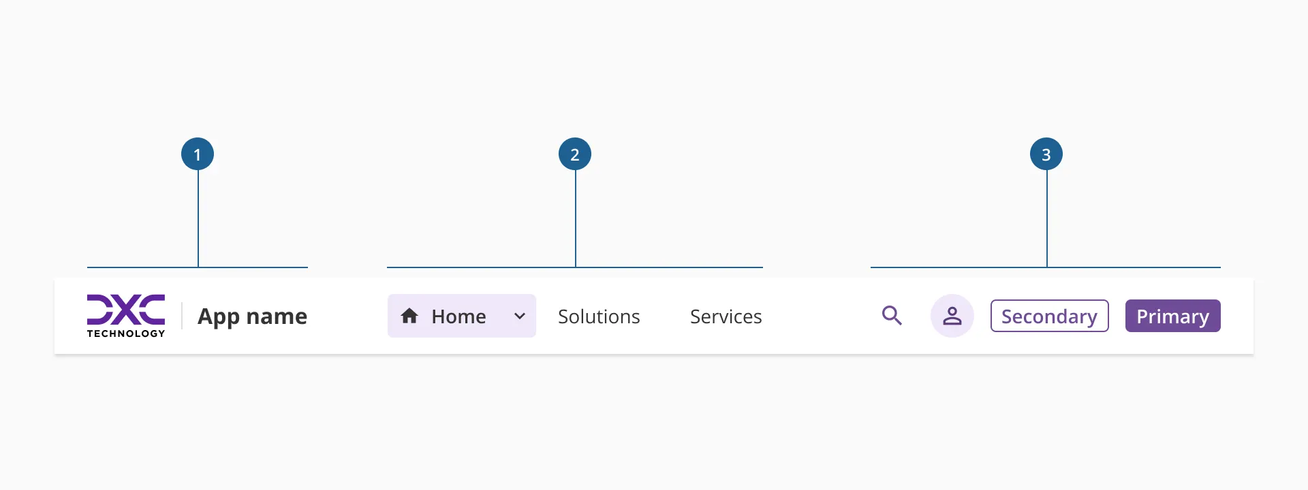Viewport: 1308px width, 490px height.
Task: Open search with the magnifier icon
Action: [x=892, y=316]
